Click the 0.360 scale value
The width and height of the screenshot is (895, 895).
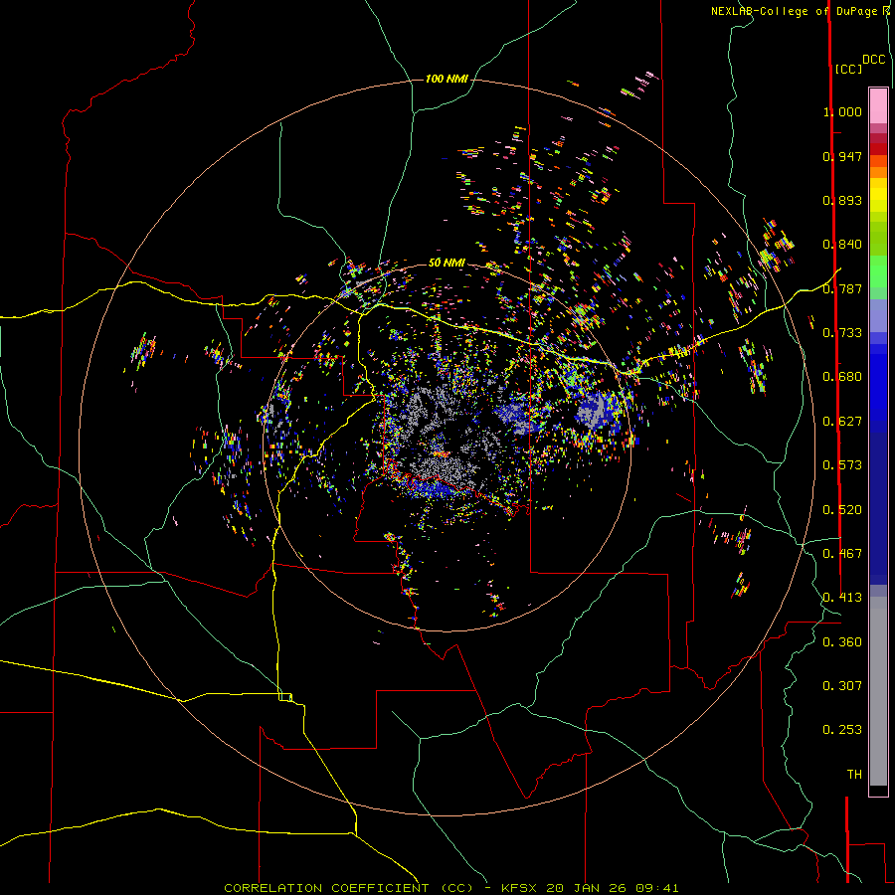tap(842, 642)
